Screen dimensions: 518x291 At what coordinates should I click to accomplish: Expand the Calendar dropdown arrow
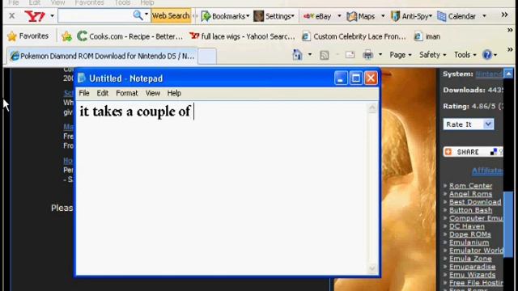(x=484, y=16)
